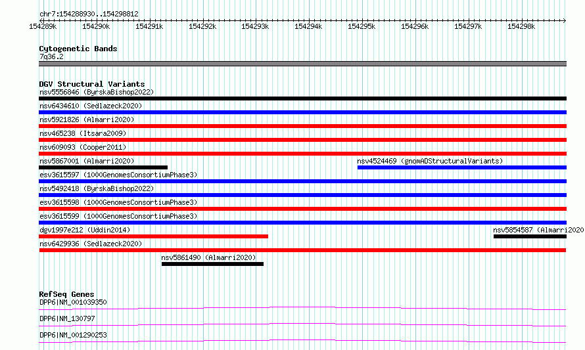
Task: Select variant label nsv5556846 (ByrskaBishop2022)
Action: (x=97, y=92)
